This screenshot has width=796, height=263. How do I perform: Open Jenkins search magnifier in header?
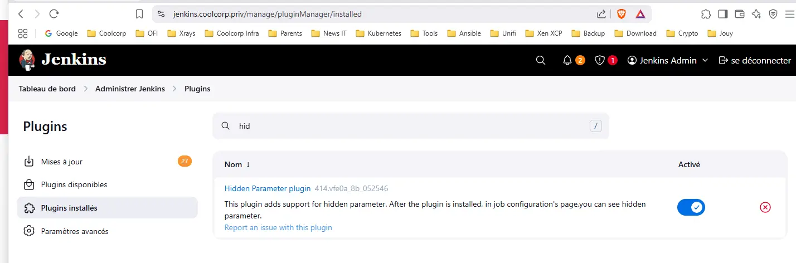click(540, 60)
